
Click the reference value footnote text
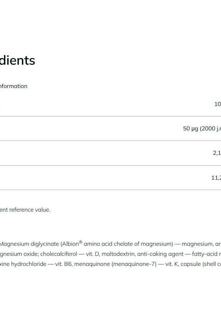point(25,210)
